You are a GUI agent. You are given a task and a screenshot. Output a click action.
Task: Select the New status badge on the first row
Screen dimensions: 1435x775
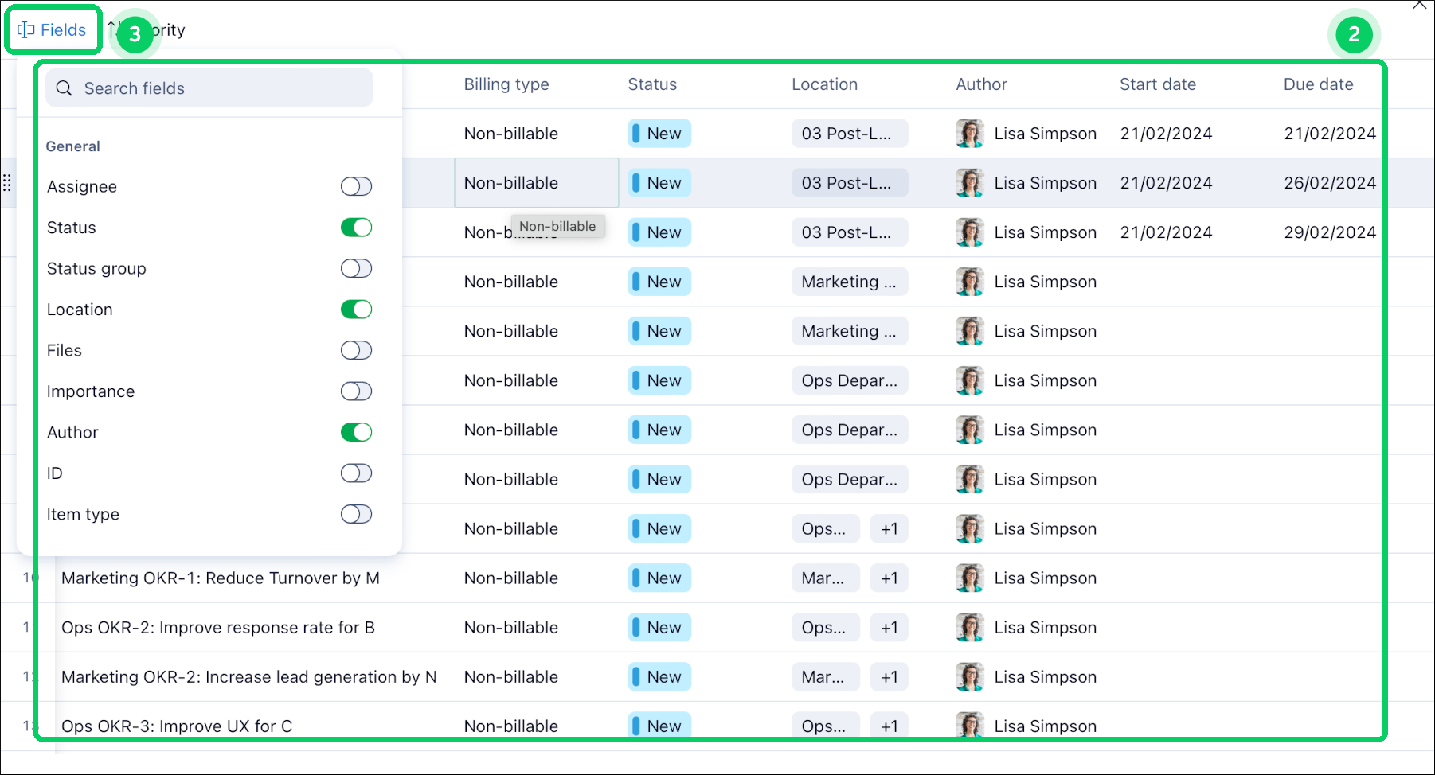(659, 133)
